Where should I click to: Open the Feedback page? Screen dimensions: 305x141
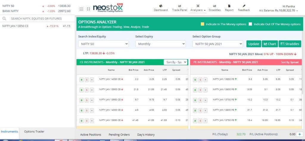pos(244,8)
